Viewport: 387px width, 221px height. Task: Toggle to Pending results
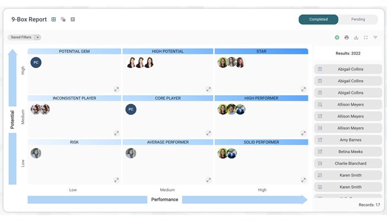[x=358, y=19]
